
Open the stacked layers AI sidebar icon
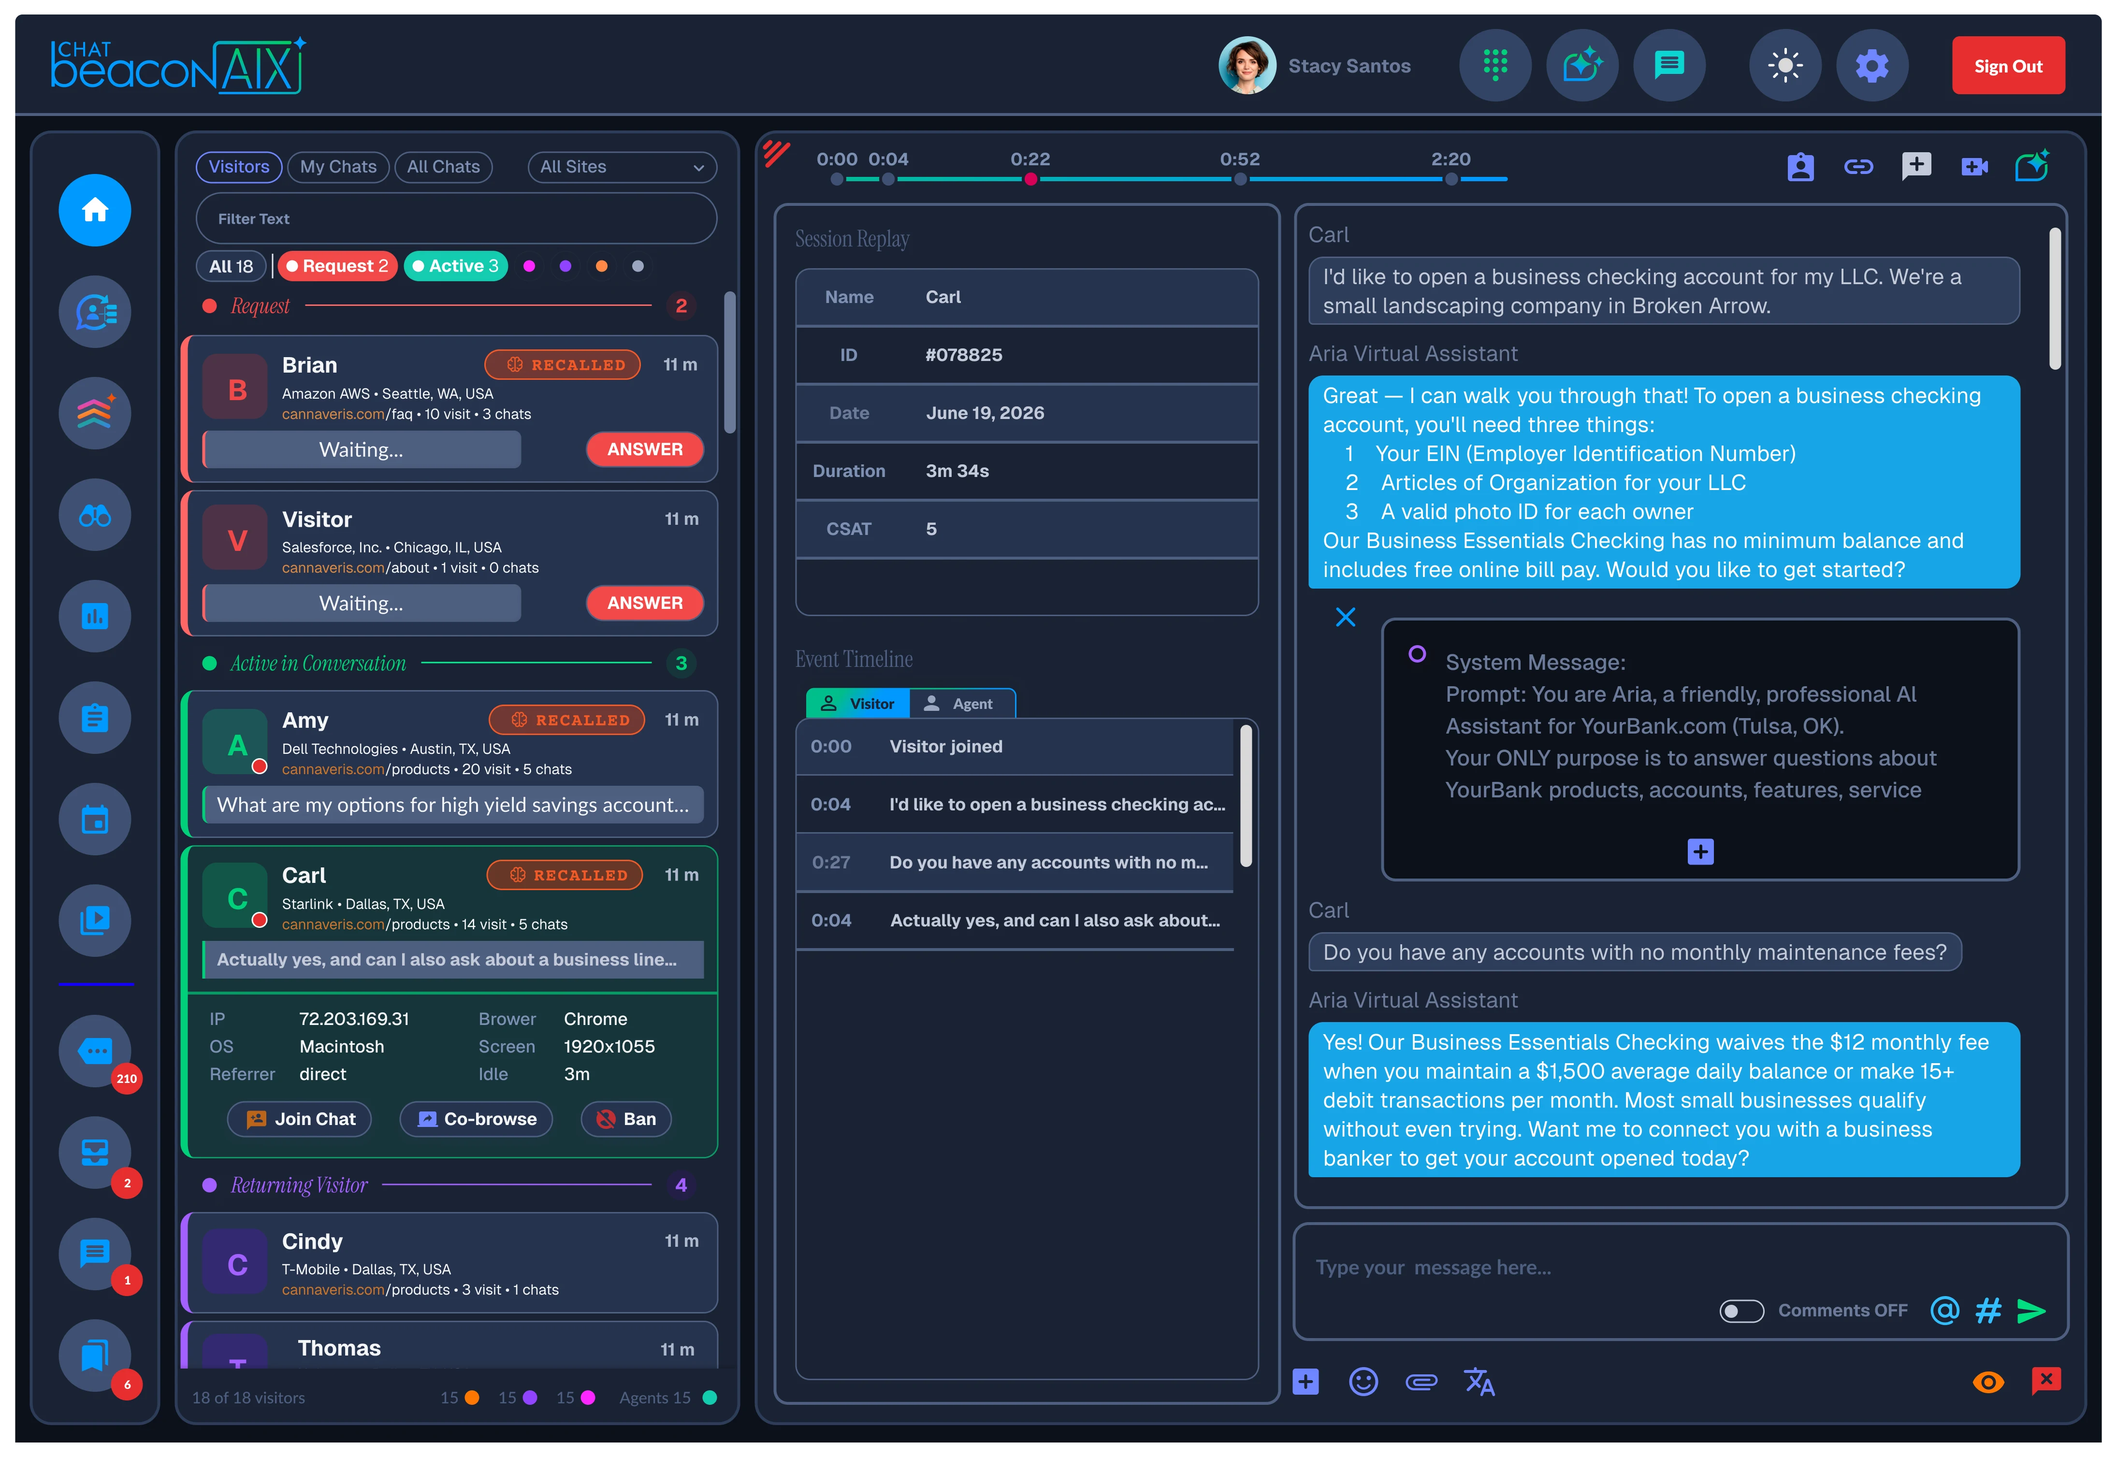(95, 414)
